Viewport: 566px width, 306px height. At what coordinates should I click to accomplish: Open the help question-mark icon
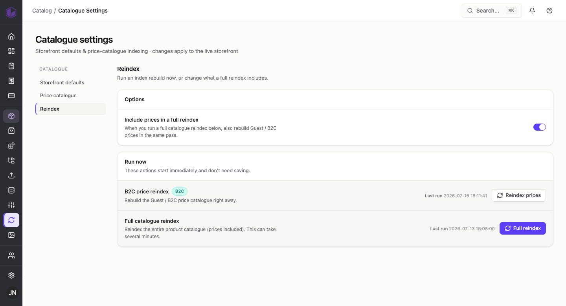coord(549,11)
